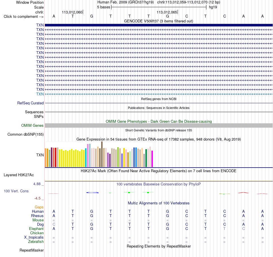
Task: Select the 'Human' species row label
Action: [x=38, y=211]
